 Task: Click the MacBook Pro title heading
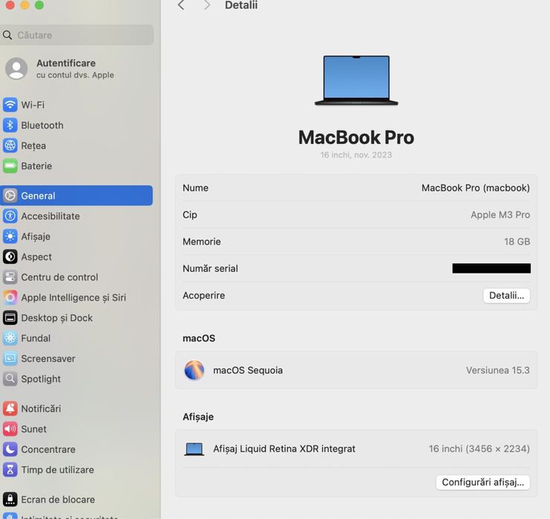point(356,137)
